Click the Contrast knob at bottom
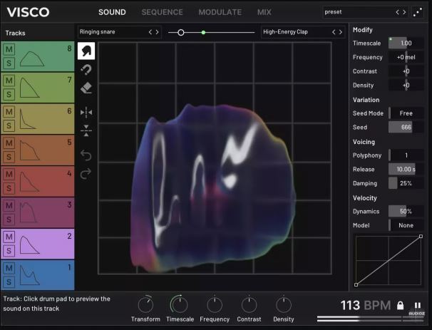The height and width of the screenshot is (330, 432). point(249,304)
